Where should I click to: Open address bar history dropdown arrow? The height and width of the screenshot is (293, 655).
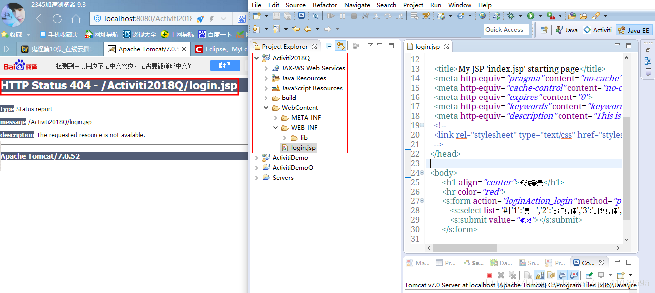(223, 19)
